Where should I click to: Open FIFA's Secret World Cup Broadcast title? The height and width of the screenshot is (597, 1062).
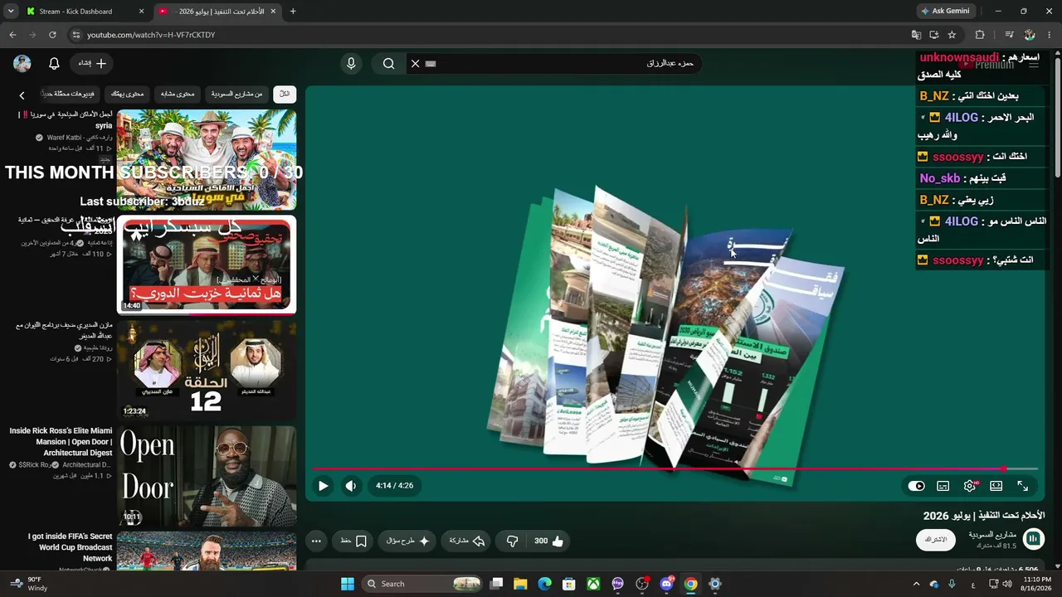(71, 547)
